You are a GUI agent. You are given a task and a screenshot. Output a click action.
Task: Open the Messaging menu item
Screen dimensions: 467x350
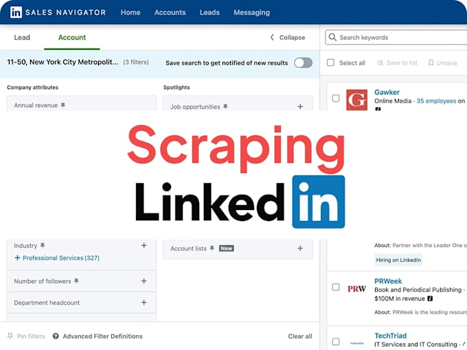pos(251,12)
